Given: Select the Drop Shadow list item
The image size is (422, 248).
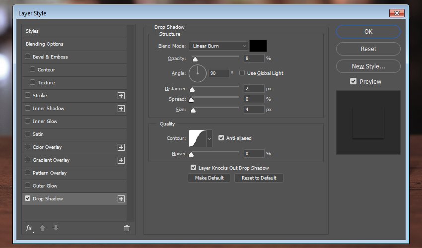Looking at the screenshot, I should coord(74,199).
